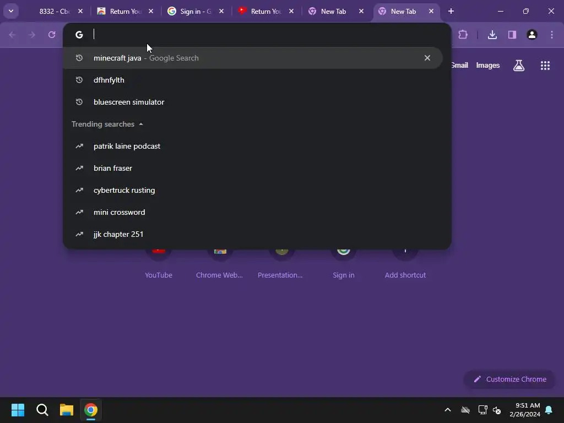Switch to the first Return You tab
564x423 pixels.
click(125, 11)
